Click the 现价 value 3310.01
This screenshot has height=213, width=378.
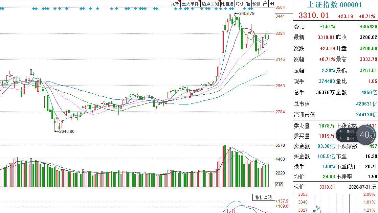pyautogui.click(x=327, y=187)
